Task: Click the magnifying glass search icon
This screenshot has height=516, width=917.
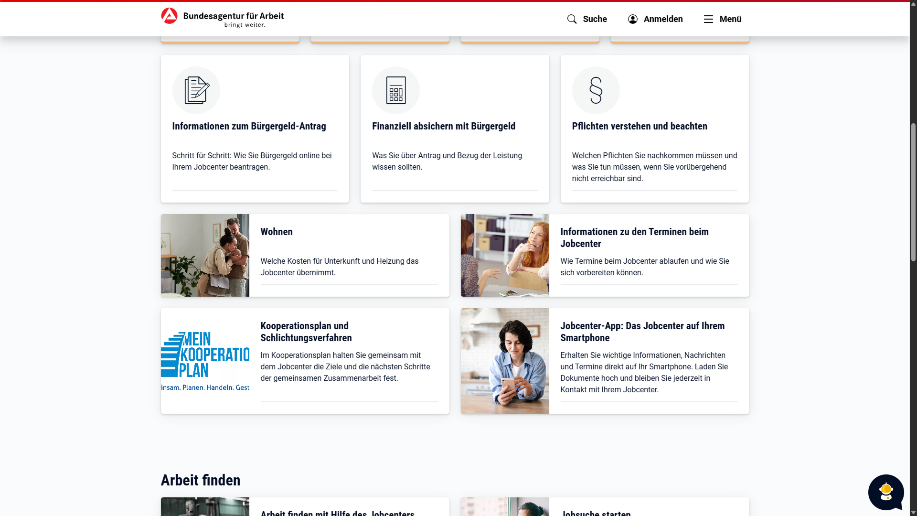Action: coord(572,19)
